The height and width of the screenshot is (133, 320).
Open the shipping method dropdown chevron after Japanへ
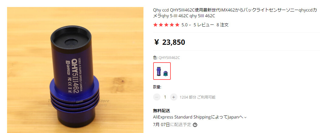245,117
